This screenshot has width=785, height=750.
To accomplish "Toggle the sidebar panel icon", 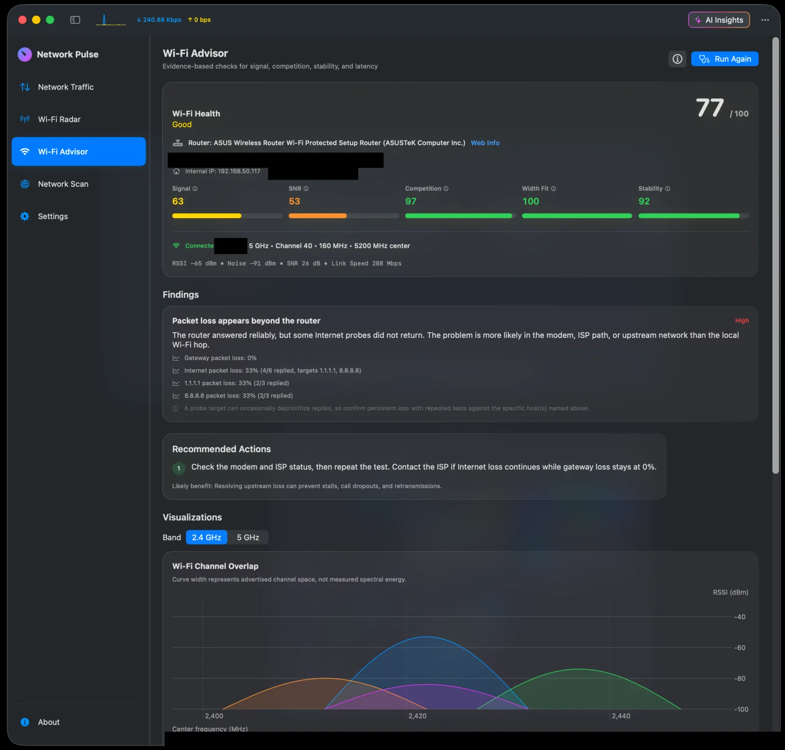I will click(x=75, y=20).
